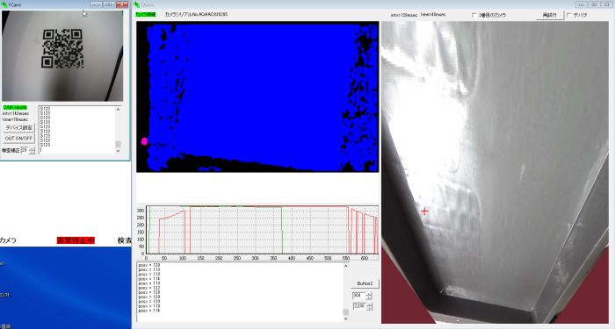Image resolution: width=615 pixels, height=329 pixels.
Task: Click the scroll-up arrow of the S123 log list
Action: point(118,110)
